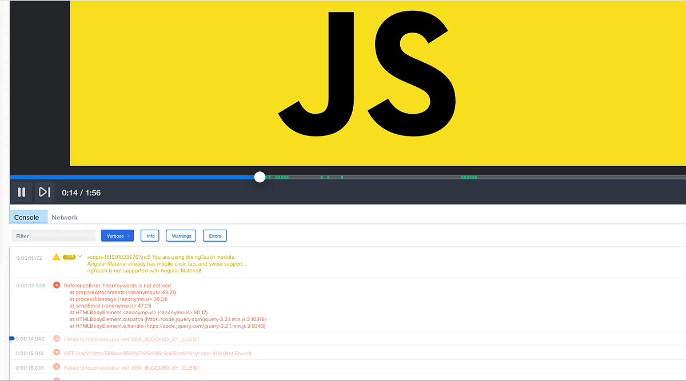Enable the Info log filter
This screenshot has height=381, width=686.
click(x=149, y=235)
